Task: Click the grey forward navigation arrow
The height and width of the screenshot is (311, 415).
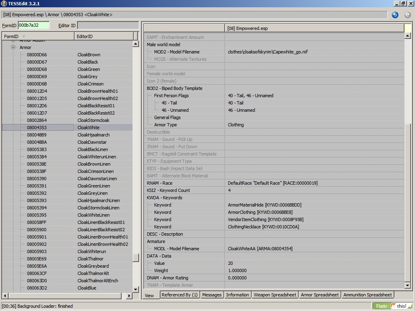Action: coord(407,15)
